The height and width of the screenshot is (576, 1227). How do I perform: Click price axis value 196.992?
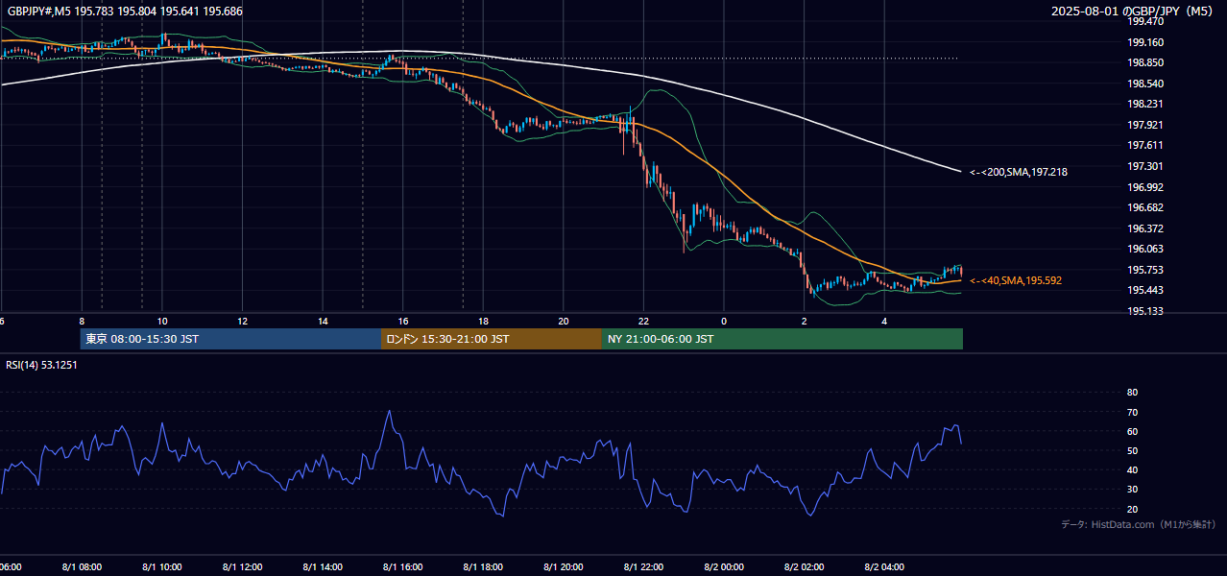(x=1145, y=187)
